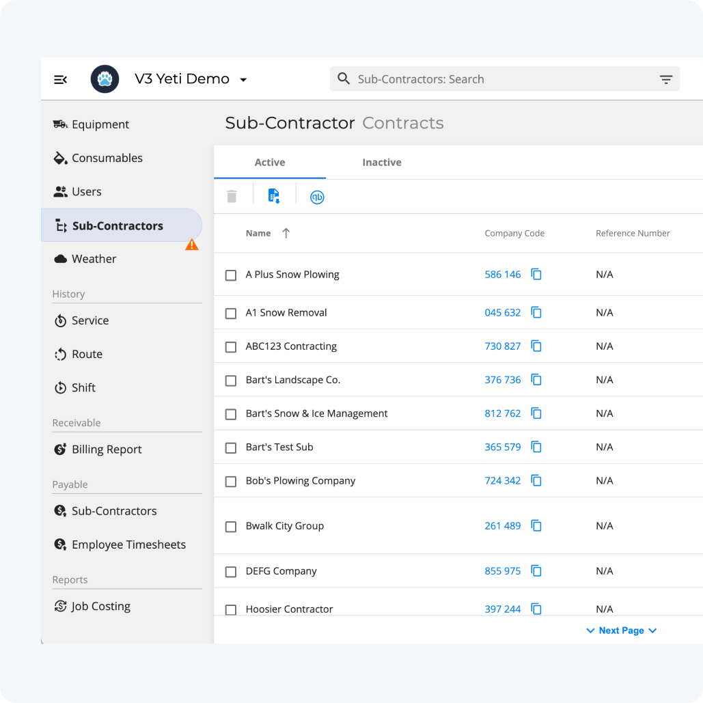Select Bob's Plowing Company checkbox
This screenshot has width=703, height=703.
(x=231, y=481)
